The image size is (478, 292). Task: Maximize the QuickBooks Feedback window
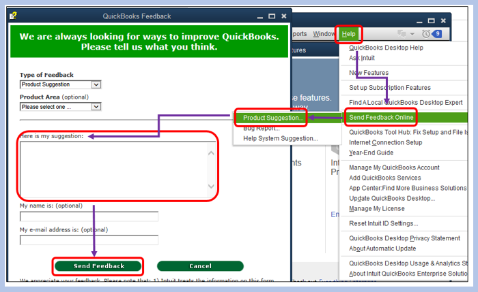coord(272,16)
